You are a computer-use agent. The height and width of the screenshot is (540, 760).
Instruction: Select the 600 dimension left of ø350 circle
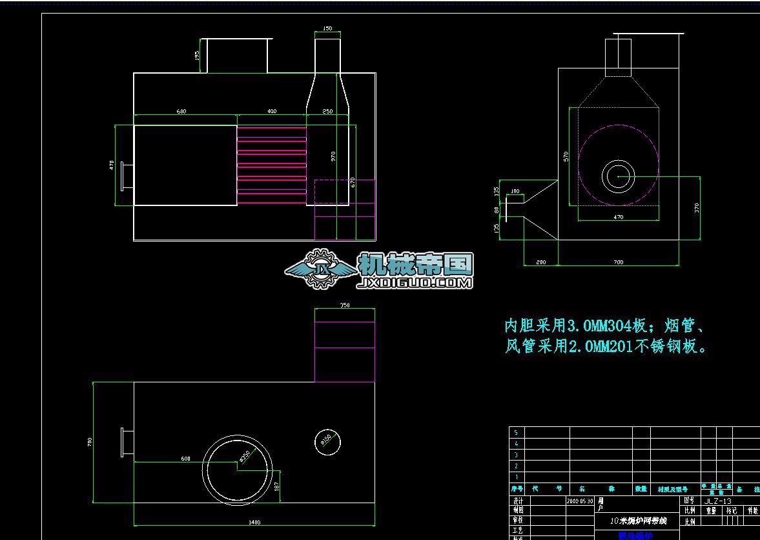[185, 459]
